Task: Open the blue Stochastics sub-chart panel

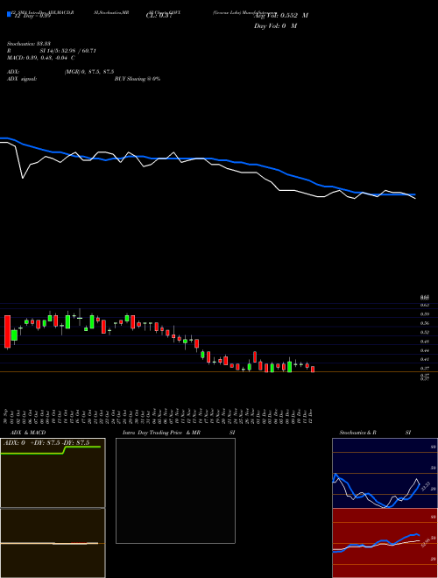Action: pyautogui.click(x=385, y=473)
